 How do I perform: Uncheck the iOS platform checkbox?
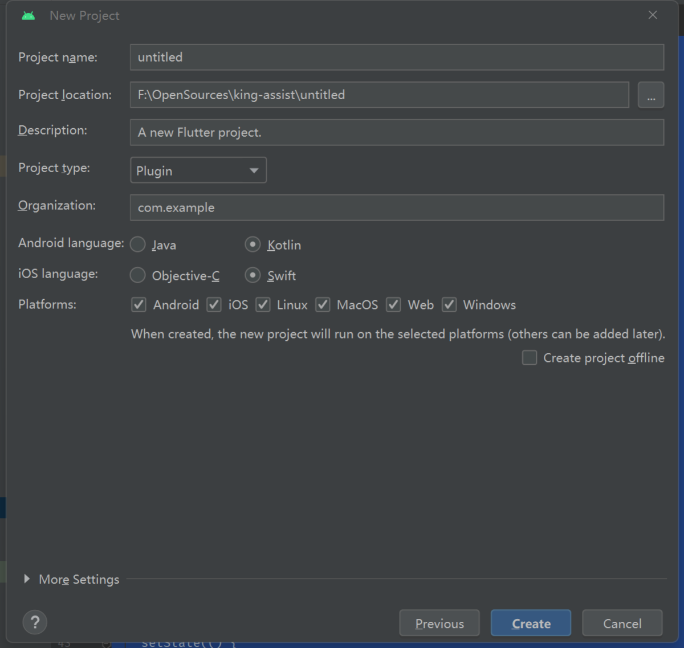214,305
